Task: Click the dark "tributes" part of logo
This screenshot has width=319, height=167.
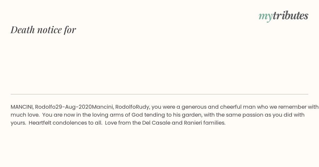Action: coord(290,16)
